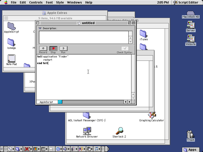Open the QuickTime control strip module
This screenshot has height=152, width=203.
coord(59,149)
